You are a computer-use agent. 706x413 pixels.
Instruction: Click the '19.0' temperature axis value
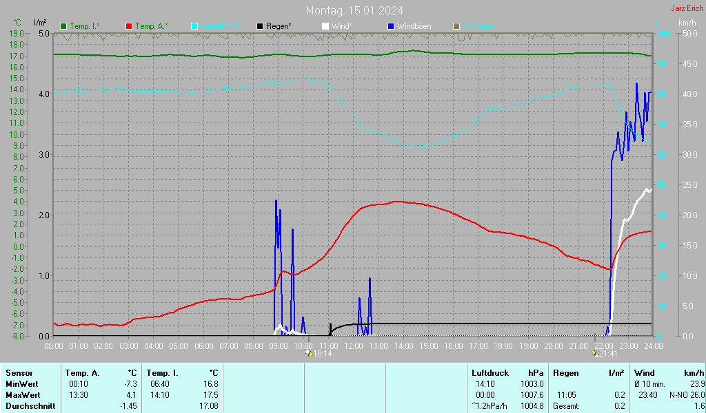point(17,33)
